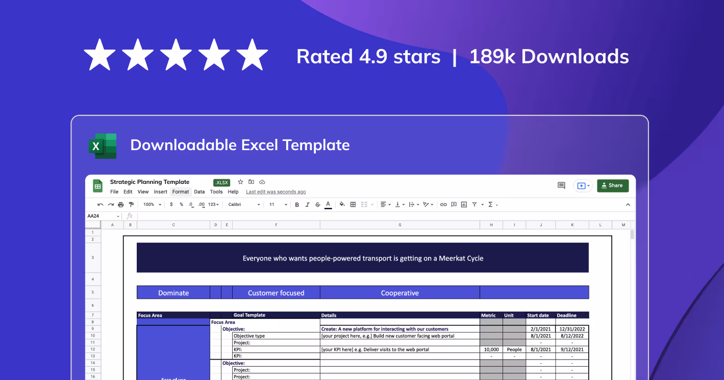Click the Excel logo icon
The height and width of the screenshot is (380, 724).
[x=103, y=146]
